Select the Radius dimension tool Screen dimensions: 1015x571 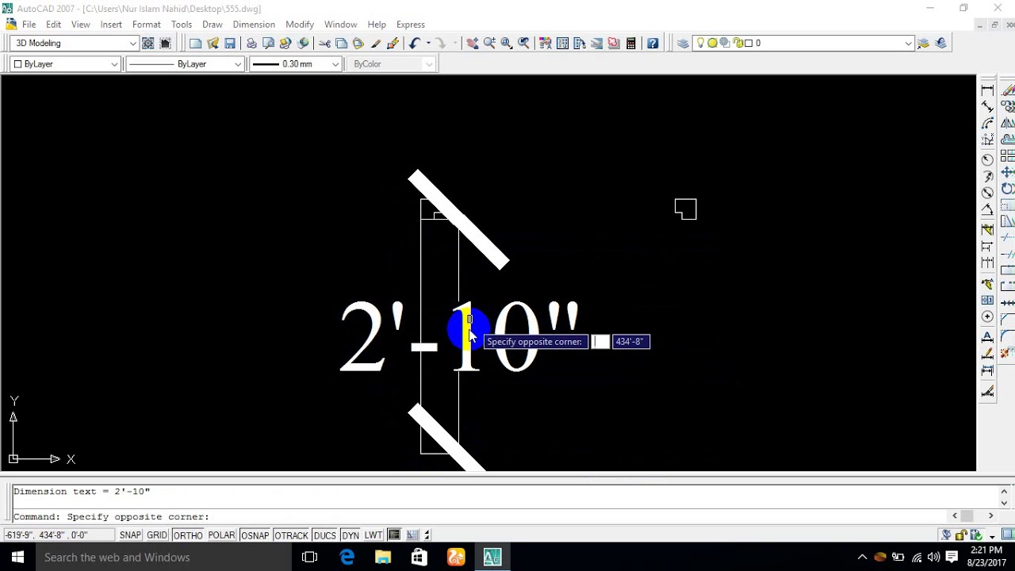click(x=987, y=159)
